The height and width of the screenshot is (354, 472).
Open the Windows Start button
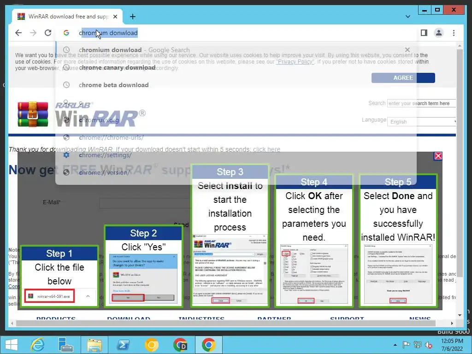(12, 345)
